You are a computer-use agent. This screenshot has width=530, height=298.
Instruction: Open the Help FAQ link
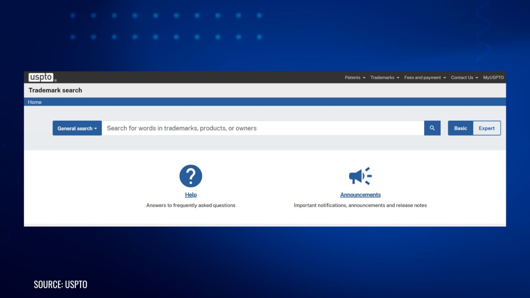[191, 194]
